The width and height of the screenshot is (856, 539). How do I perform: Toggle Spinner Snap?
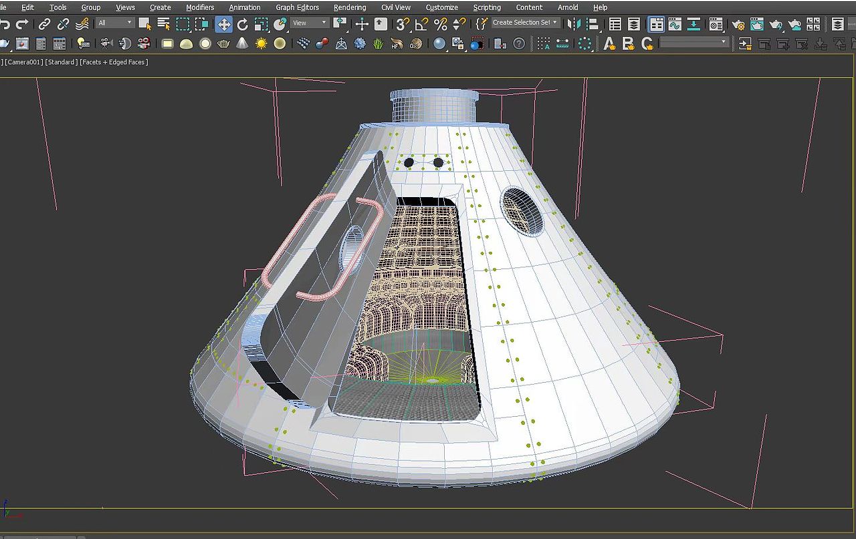(x=459, y=25)
